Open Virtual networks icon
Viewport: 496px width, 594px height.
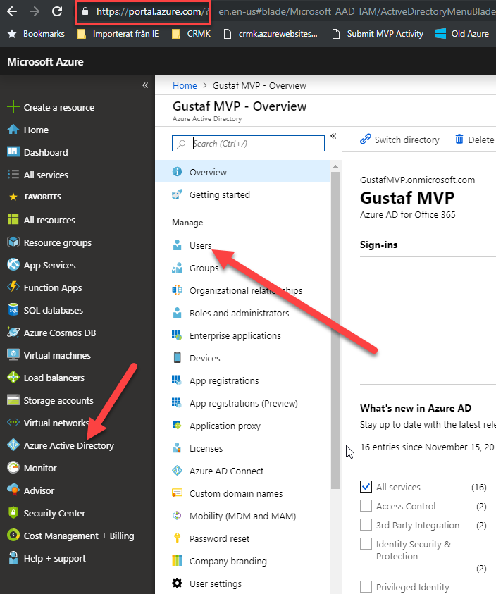coord(13,422)
